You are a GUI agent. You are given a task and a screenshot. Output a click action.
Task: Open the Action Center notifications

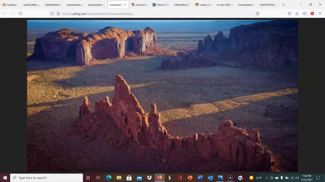point(318,177)
